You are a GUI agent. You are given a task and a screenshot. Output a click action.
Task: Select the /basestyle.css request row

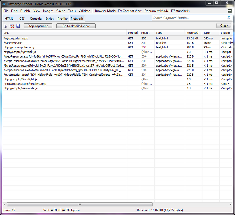point(118,43)
